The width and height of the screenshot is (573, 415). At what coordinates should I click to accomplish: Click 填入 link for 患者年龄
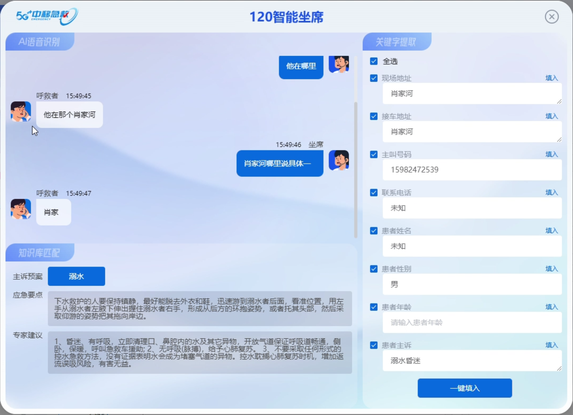552,307
